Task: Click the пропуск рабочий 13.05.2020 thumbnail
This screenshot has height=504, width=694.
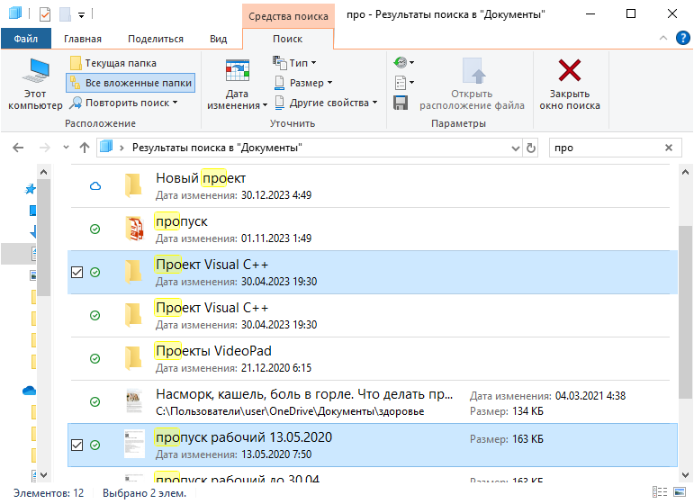Action: coord(134,444)
